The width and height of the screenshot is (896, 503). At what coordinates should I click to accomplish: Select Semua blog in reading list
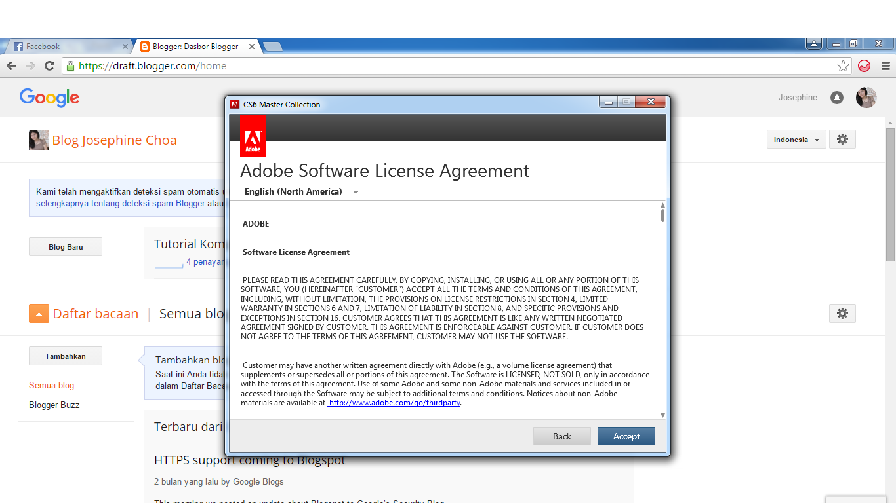[51, 385]
